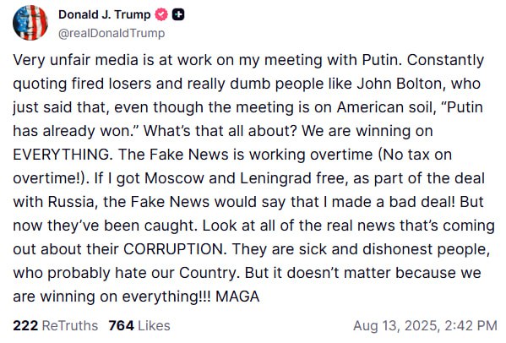Click the 764 likes number

click(122, 325)
